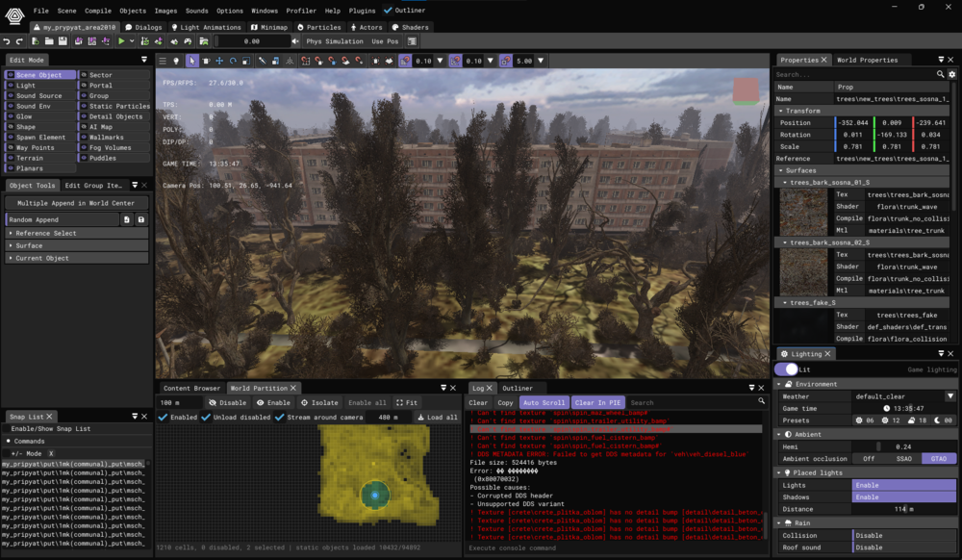Click the light bulb icon in viewport toolbar
This screenshot has width=962, height=560.
176,61
